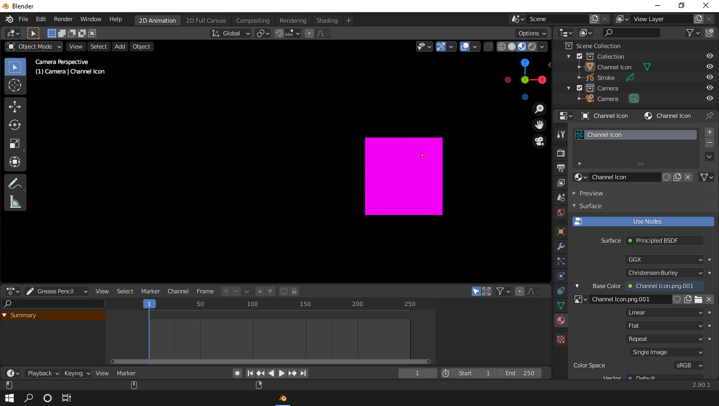Viewport: 719px width, 406px height.
Task: Open the Texture checker properties tab
Action: 561,339
